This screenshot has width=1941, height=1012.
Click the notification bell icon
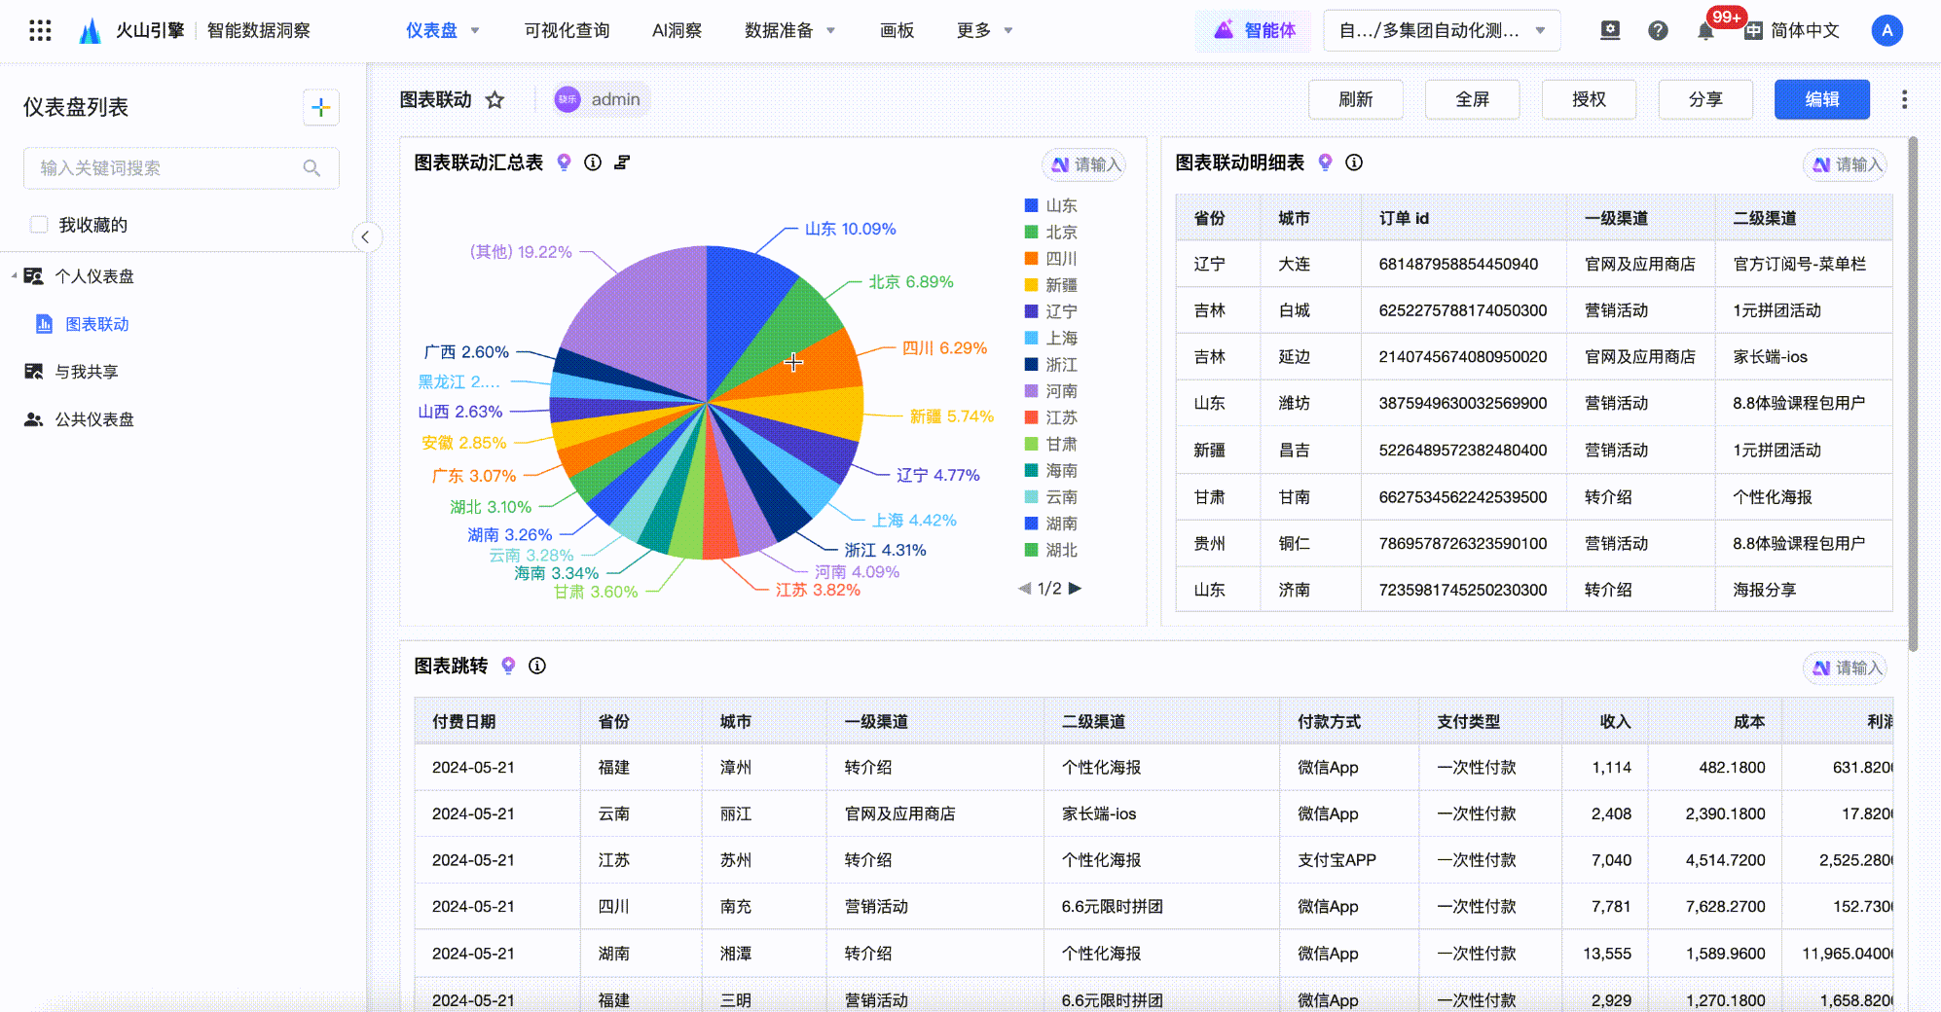point(1705,31)
